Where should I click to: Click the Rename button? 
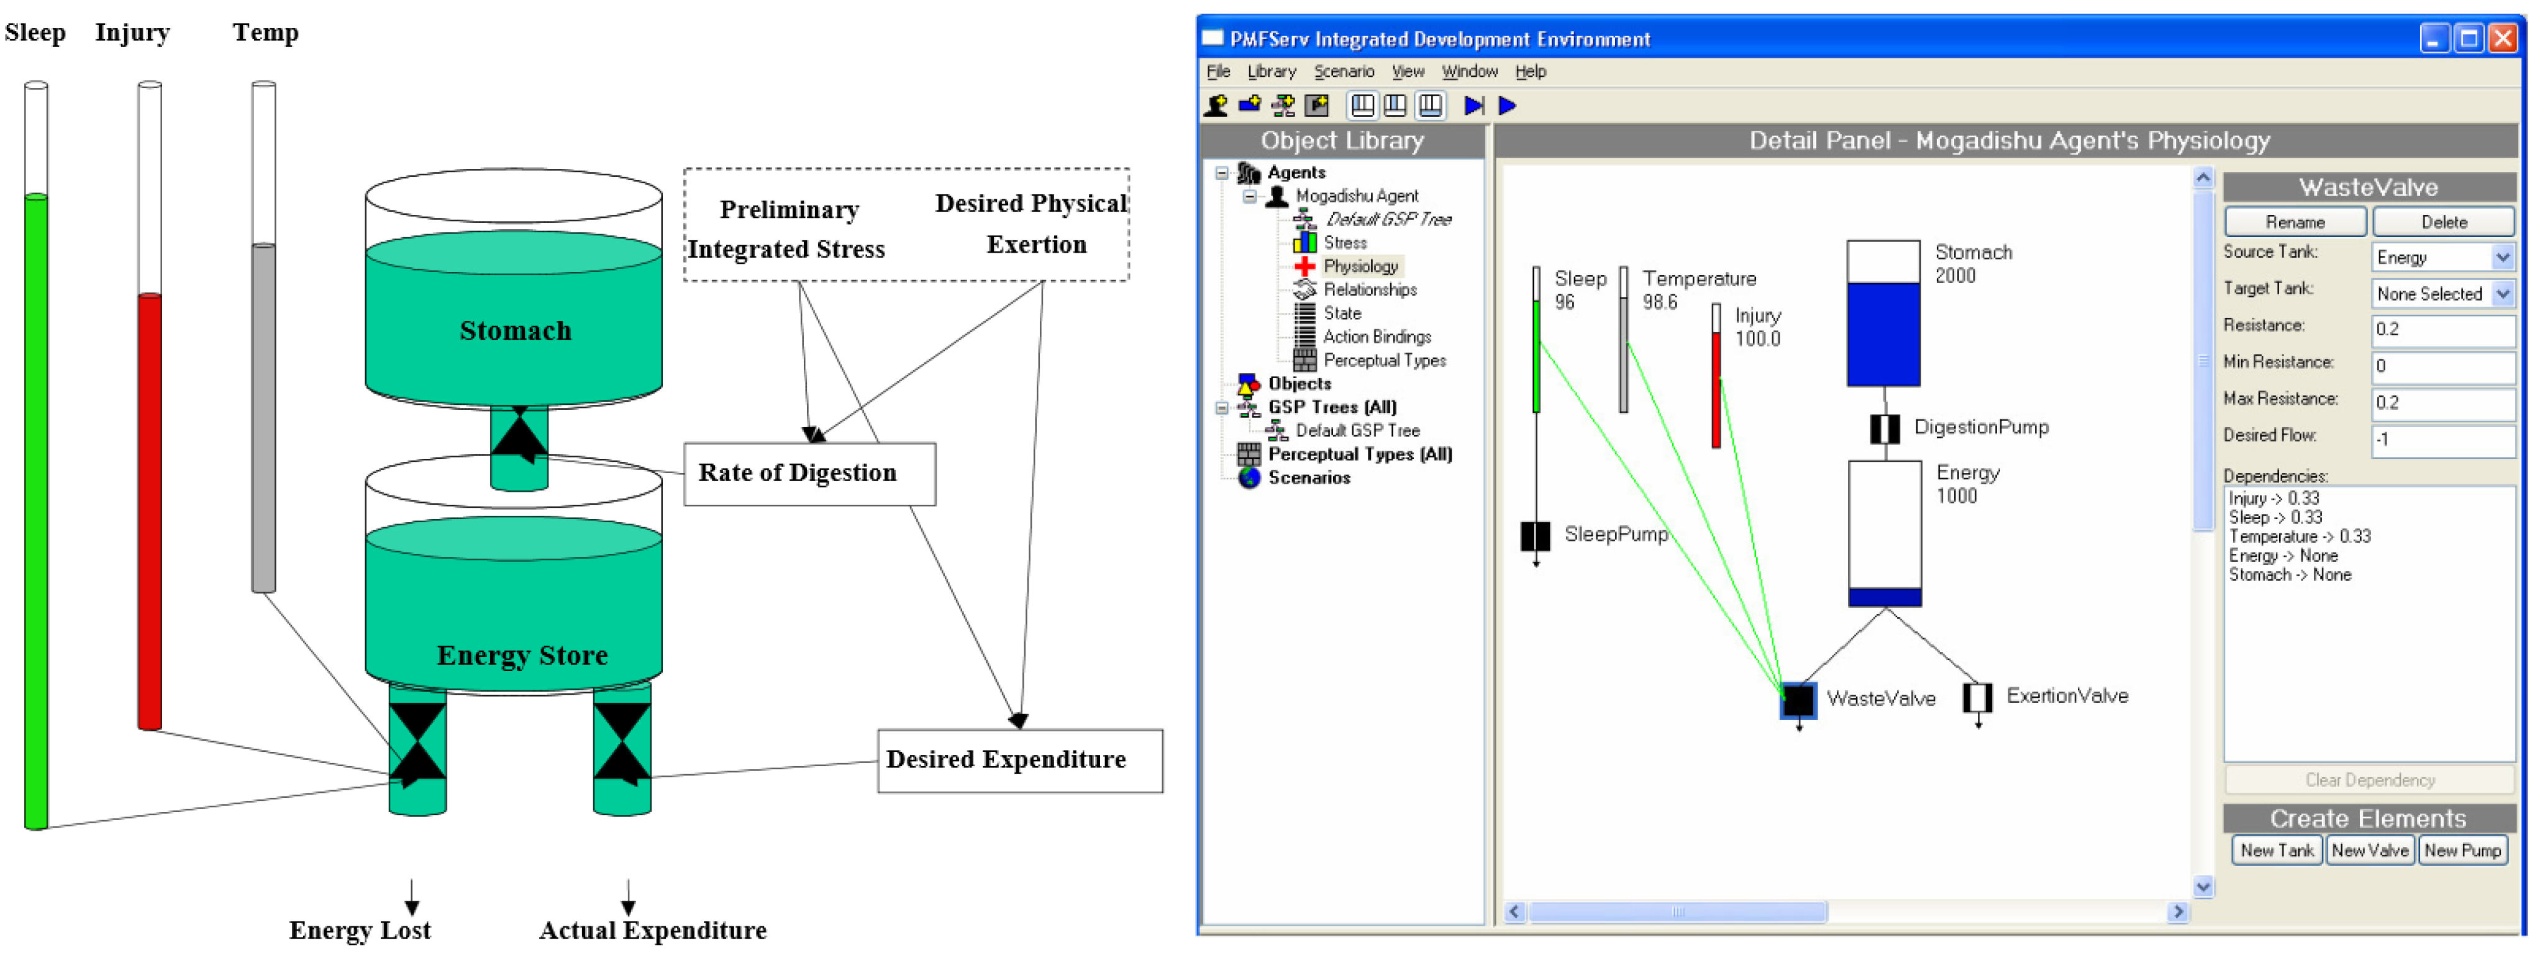point(2295,222)
